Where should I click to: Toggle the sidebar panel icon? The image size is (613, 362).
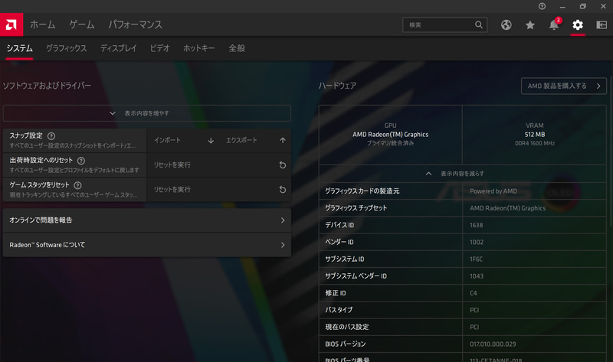pos(602,25)
